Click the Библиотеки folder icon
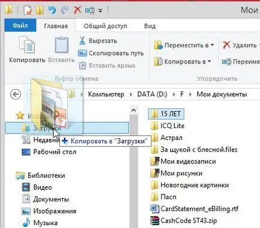 coord(20,175)
